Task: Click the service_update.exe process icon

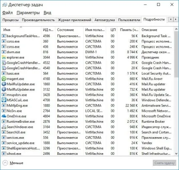Action: [4, 143]
